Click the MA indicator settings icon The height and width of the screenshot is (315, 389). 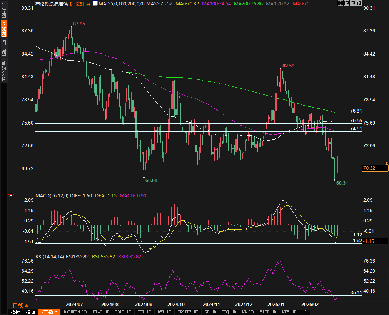[x=95, y=3]
